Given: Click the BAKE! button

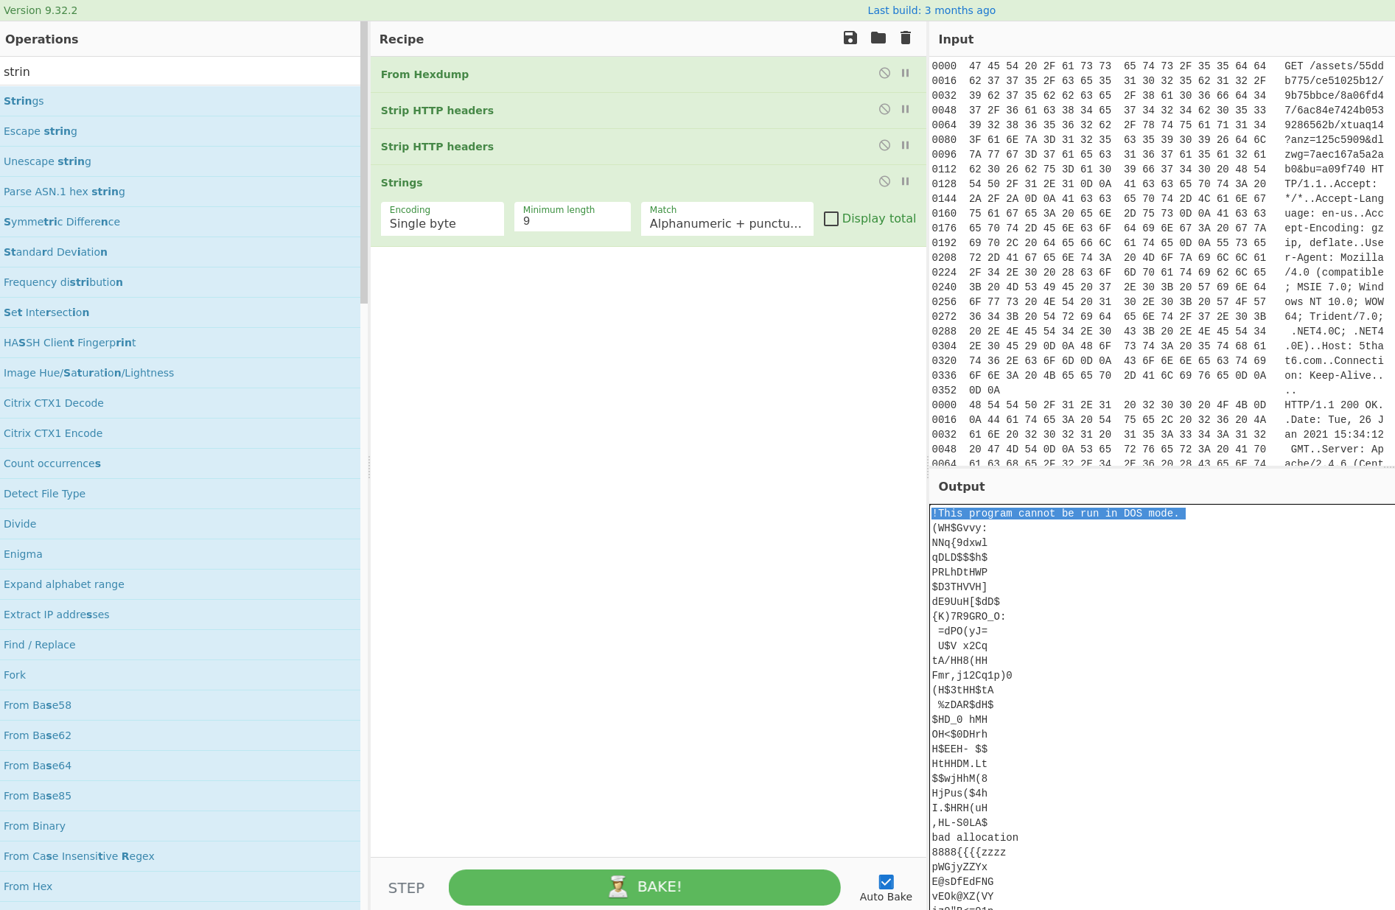Looking at the screenshot, I should 644,887.
